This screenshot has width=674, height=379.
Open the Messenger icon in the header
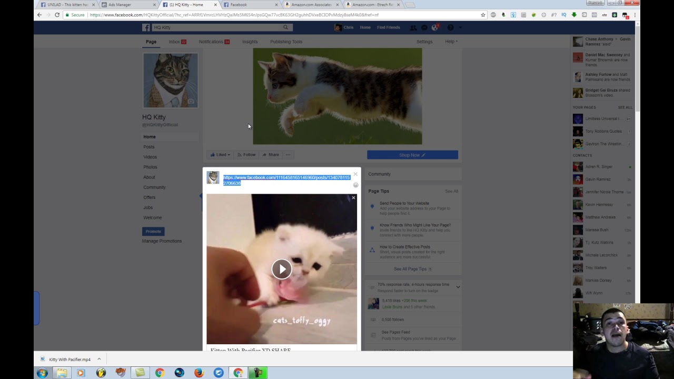point(424,27)
